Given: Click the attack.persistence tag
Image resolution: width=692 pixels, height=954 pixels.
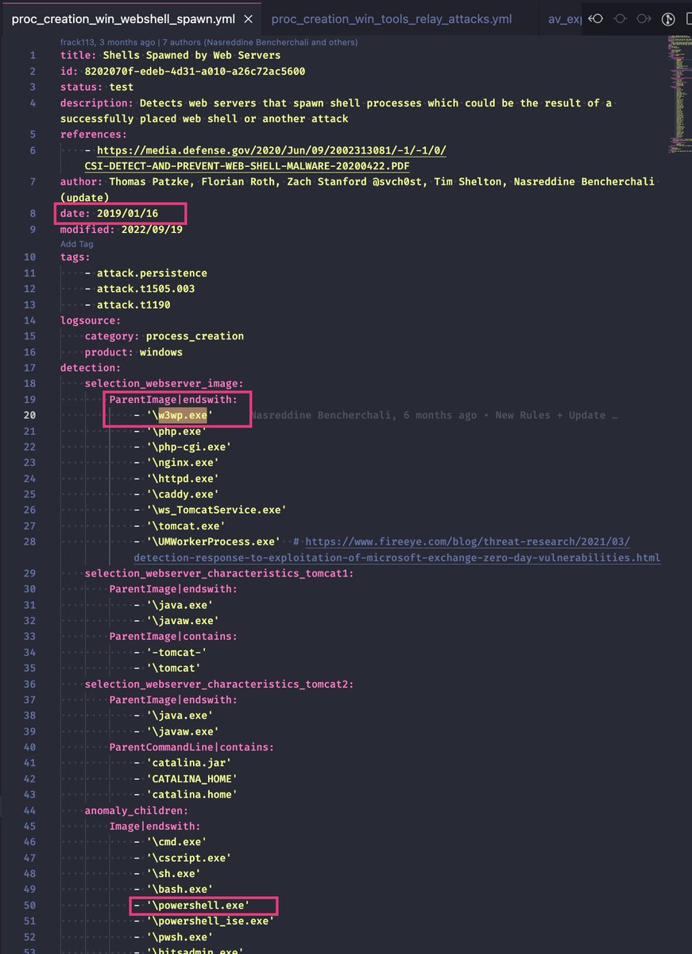Looking at the screenshot, I should (x=152, y=273).
